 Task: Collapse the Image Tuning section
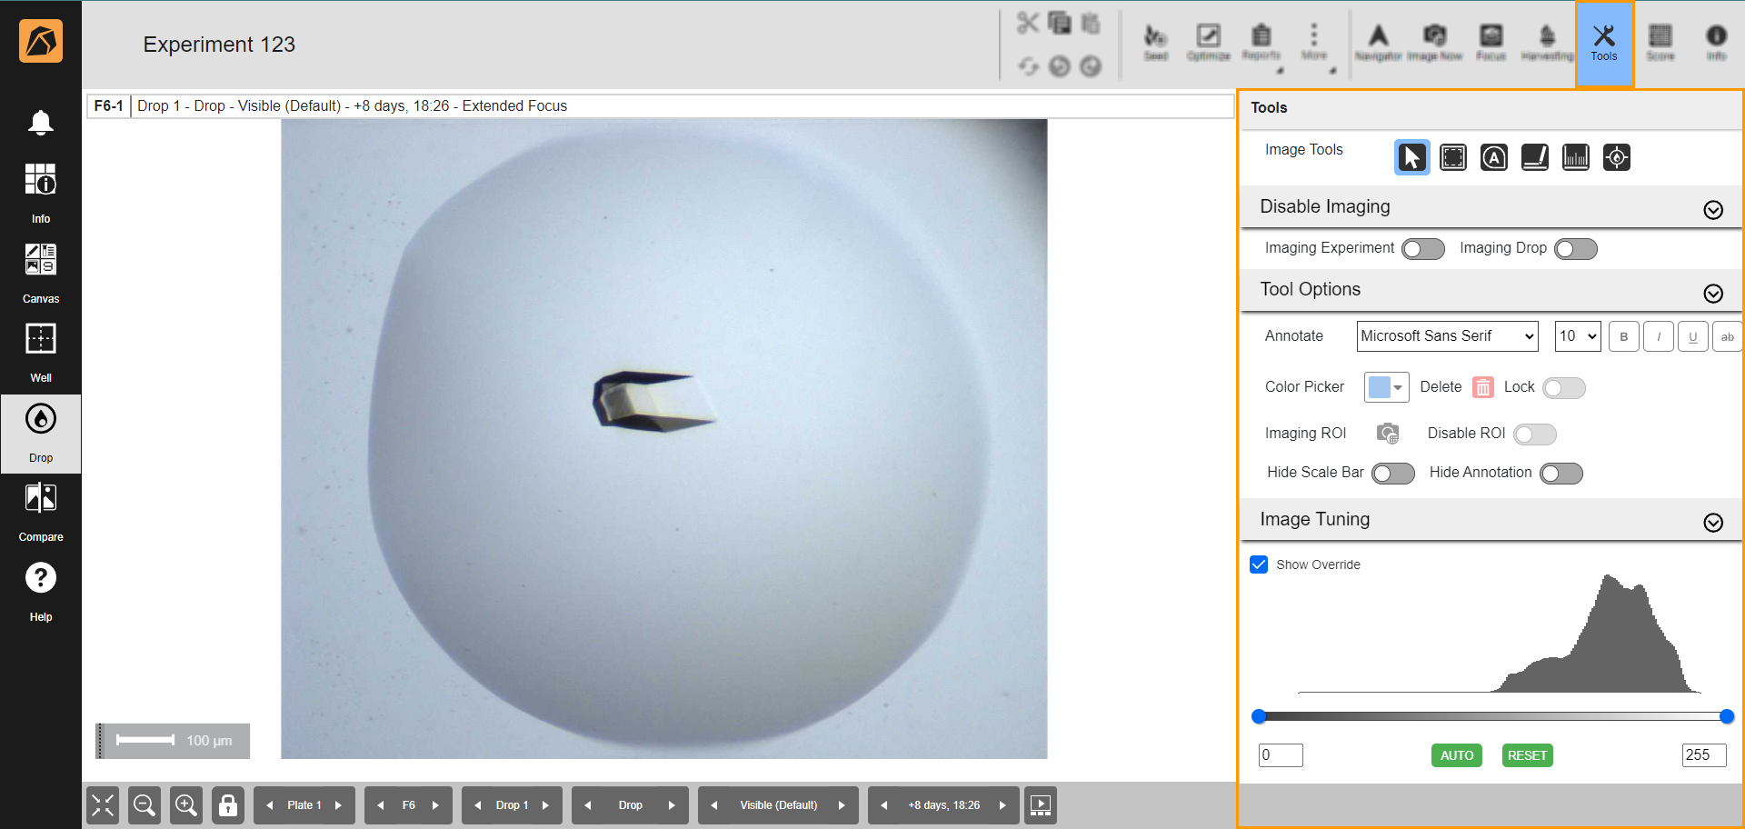click(1712, 522)
